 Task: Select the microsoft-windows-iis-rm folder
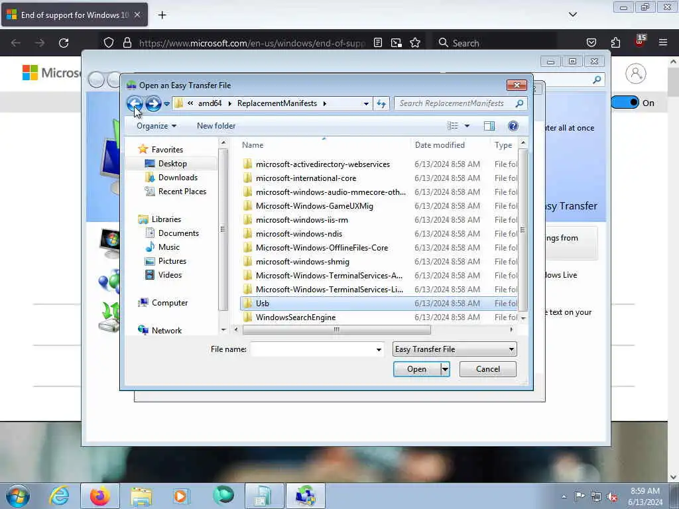click(302, 220)
